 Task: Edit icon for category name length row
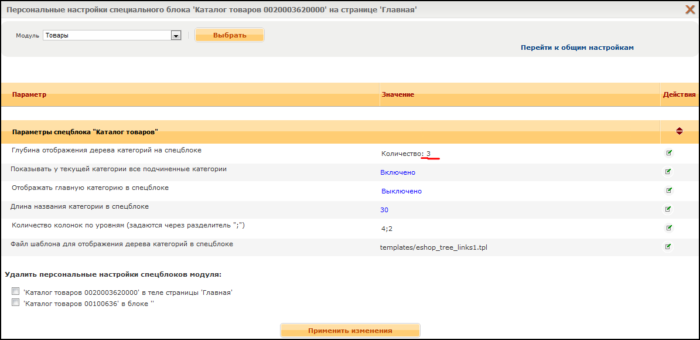(x=668, y=209)
